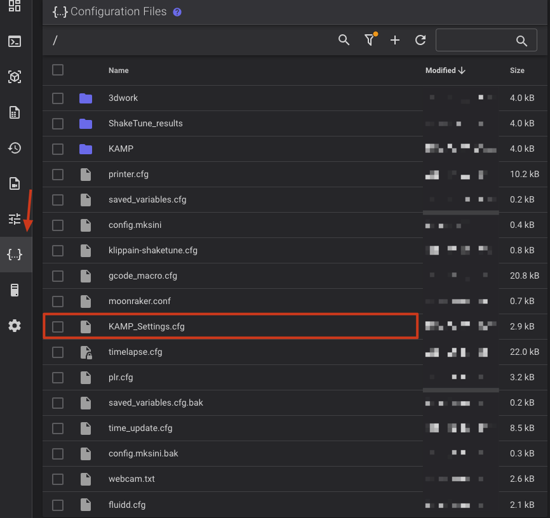The image size is (550, 518).
Task: Open the G-code preview cube icon
Action: (x=15, y=77)
